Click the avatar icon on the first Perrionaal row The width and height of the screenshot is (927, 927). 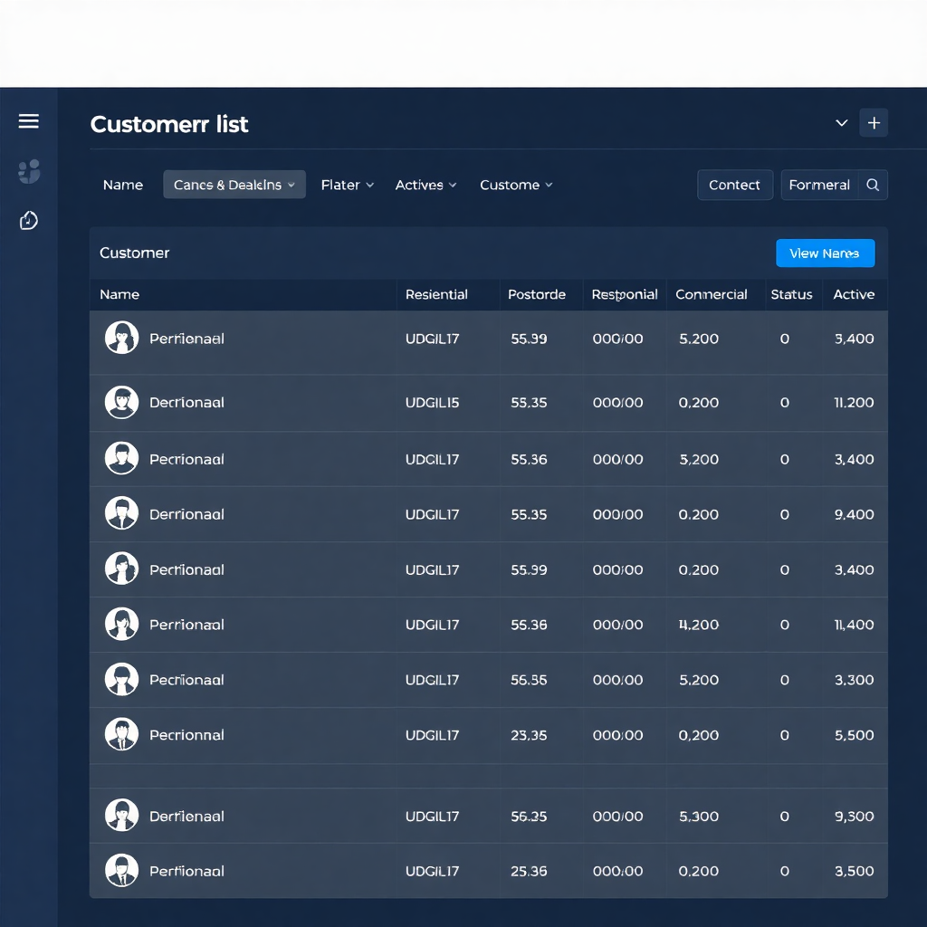point(121,338)
